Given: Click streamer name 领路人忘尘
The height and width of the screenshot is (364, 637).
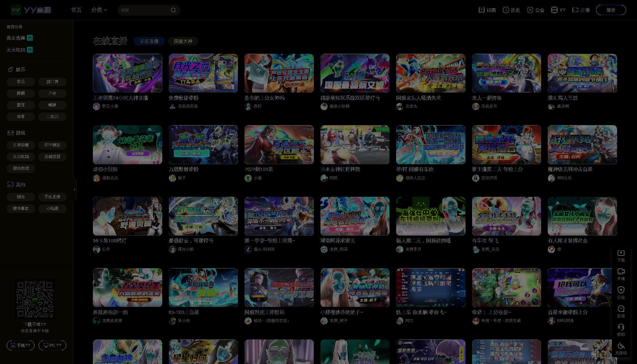Looking at the screenshot, I should click(415, 178).
